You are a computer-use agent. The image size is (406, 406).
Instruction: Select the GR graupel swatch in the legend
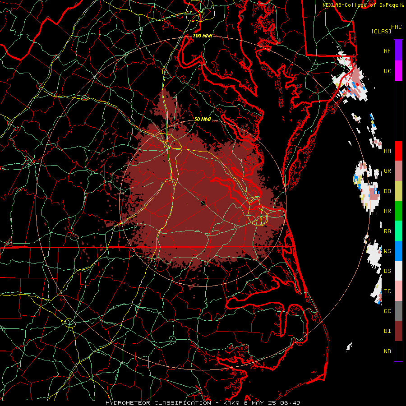[398, 171]
